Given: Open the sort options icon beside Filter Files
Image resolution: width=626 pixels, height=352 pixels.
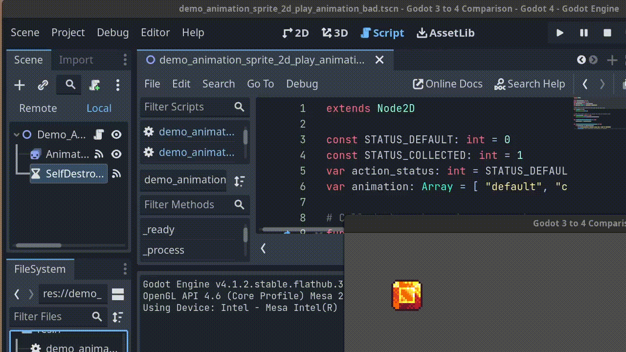Looking at the screenshot, I should pos(117,317).
